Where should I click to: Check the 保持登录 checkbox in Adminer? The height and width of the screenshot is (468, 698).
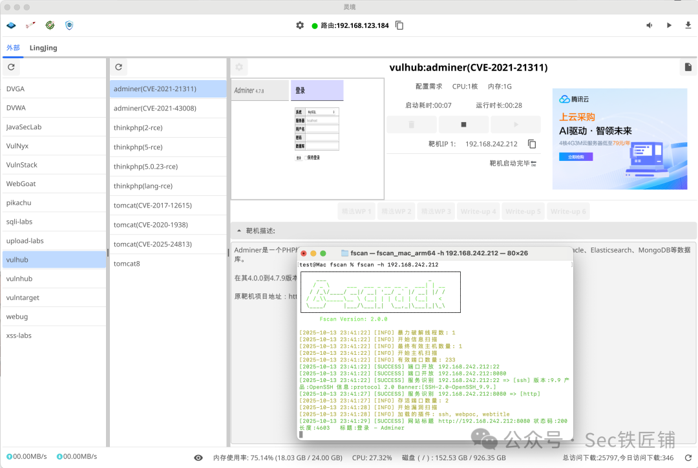point(305,157)
